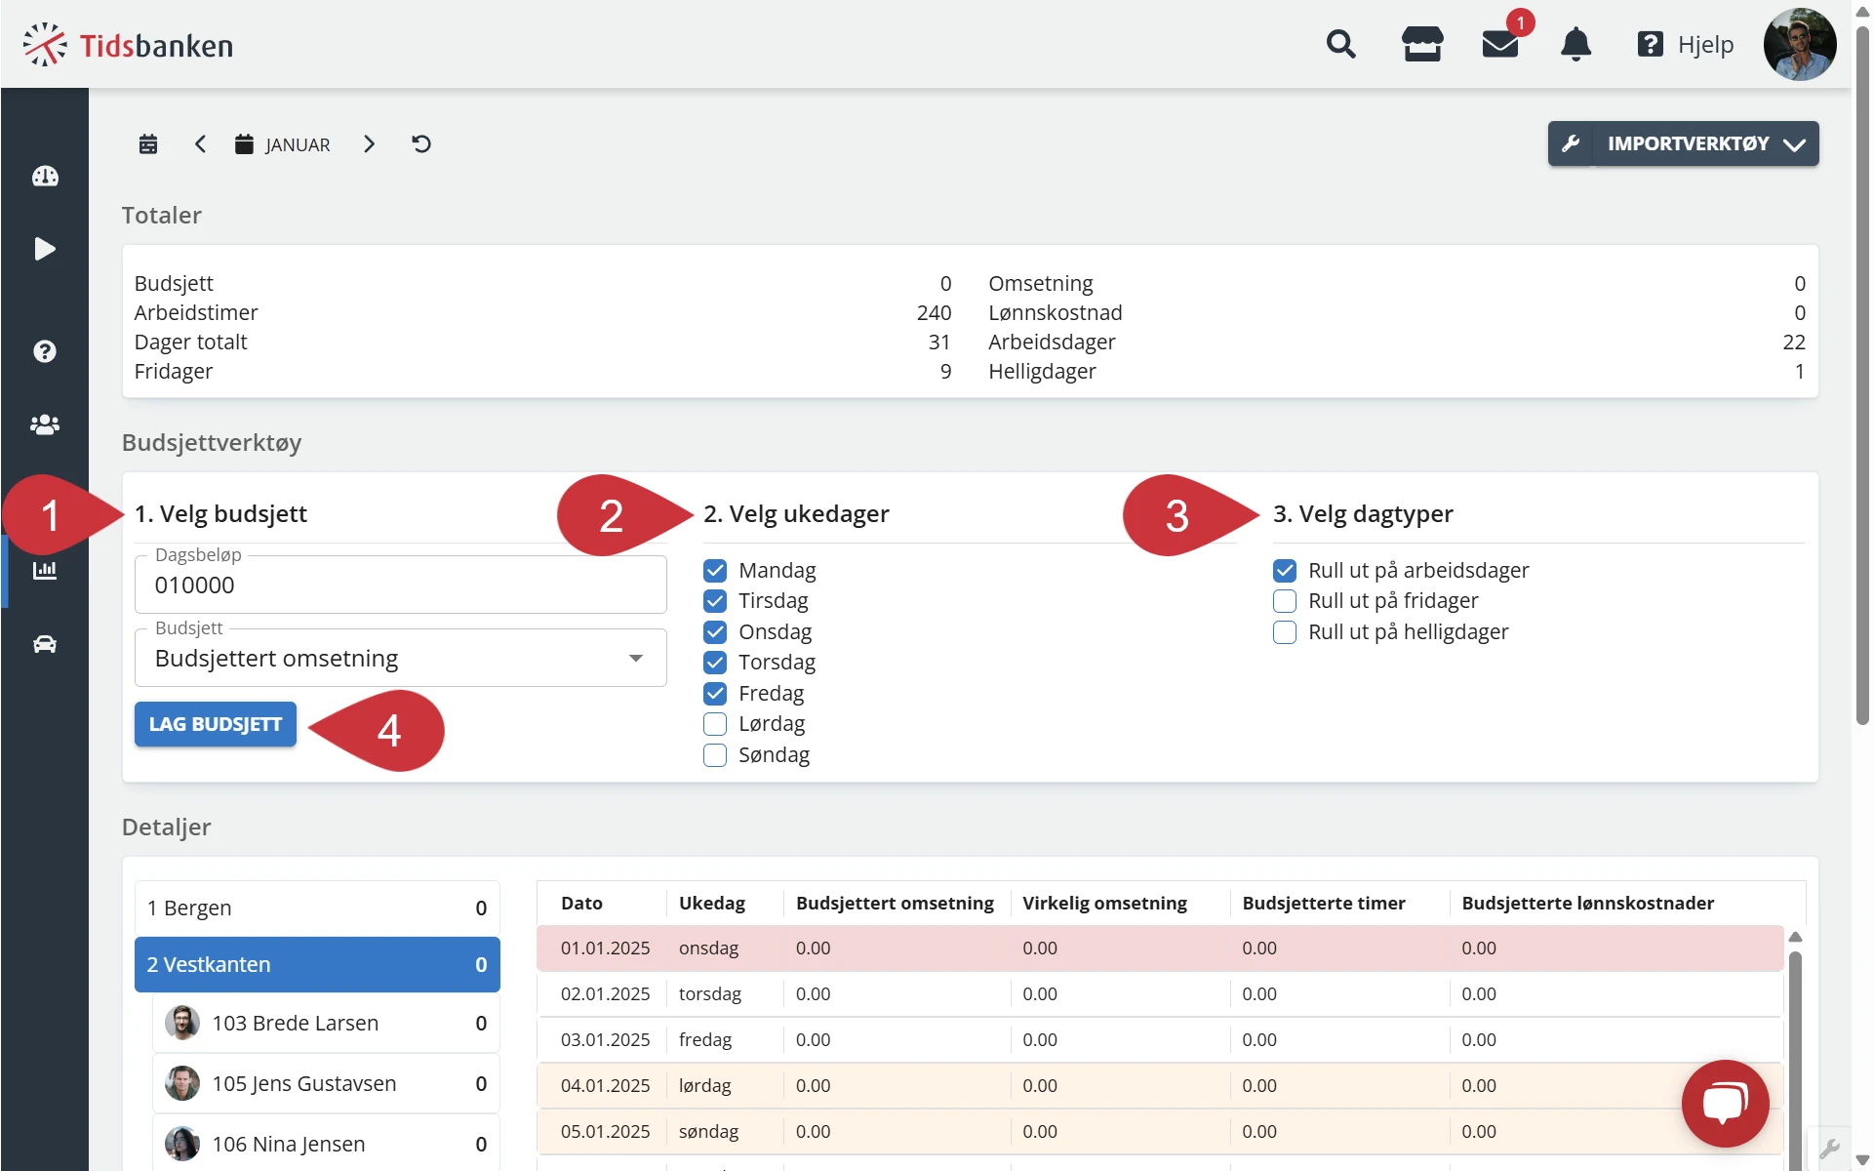Open the store icon in header
The height and width of the screenshot is (1171, 1874).
tap(1422, 44)
